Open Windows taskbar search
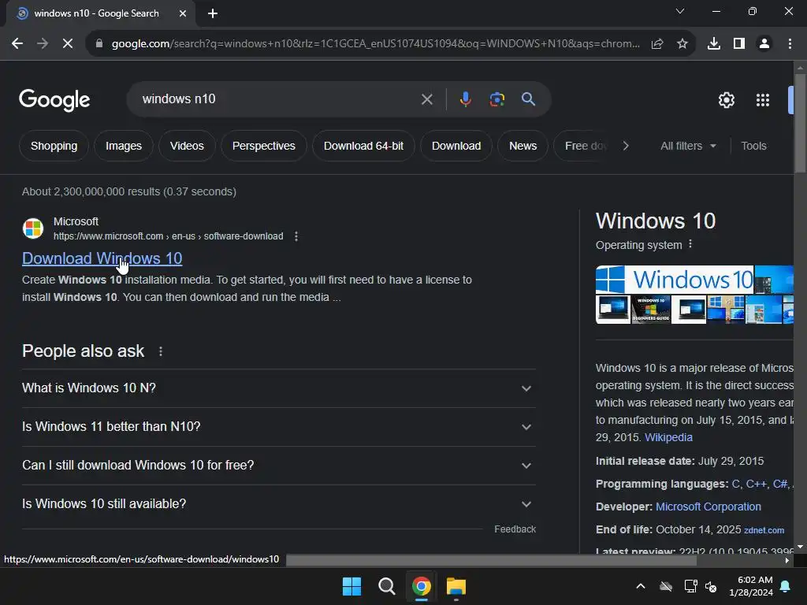Image resolution: width=807 pixels, height=605 pixels. tap(386, 586)
